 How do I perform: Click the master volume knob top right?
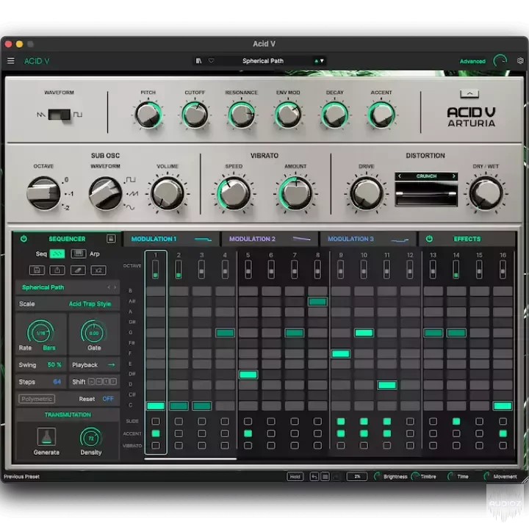[500, 61]
